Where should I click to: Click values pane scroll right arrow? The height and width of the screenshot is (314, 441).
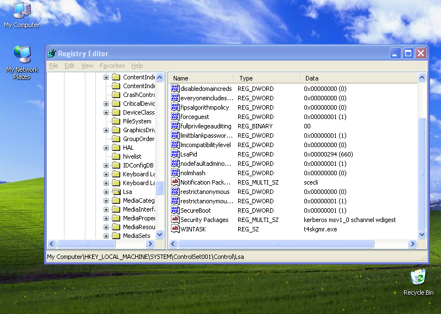pos(412,243)
